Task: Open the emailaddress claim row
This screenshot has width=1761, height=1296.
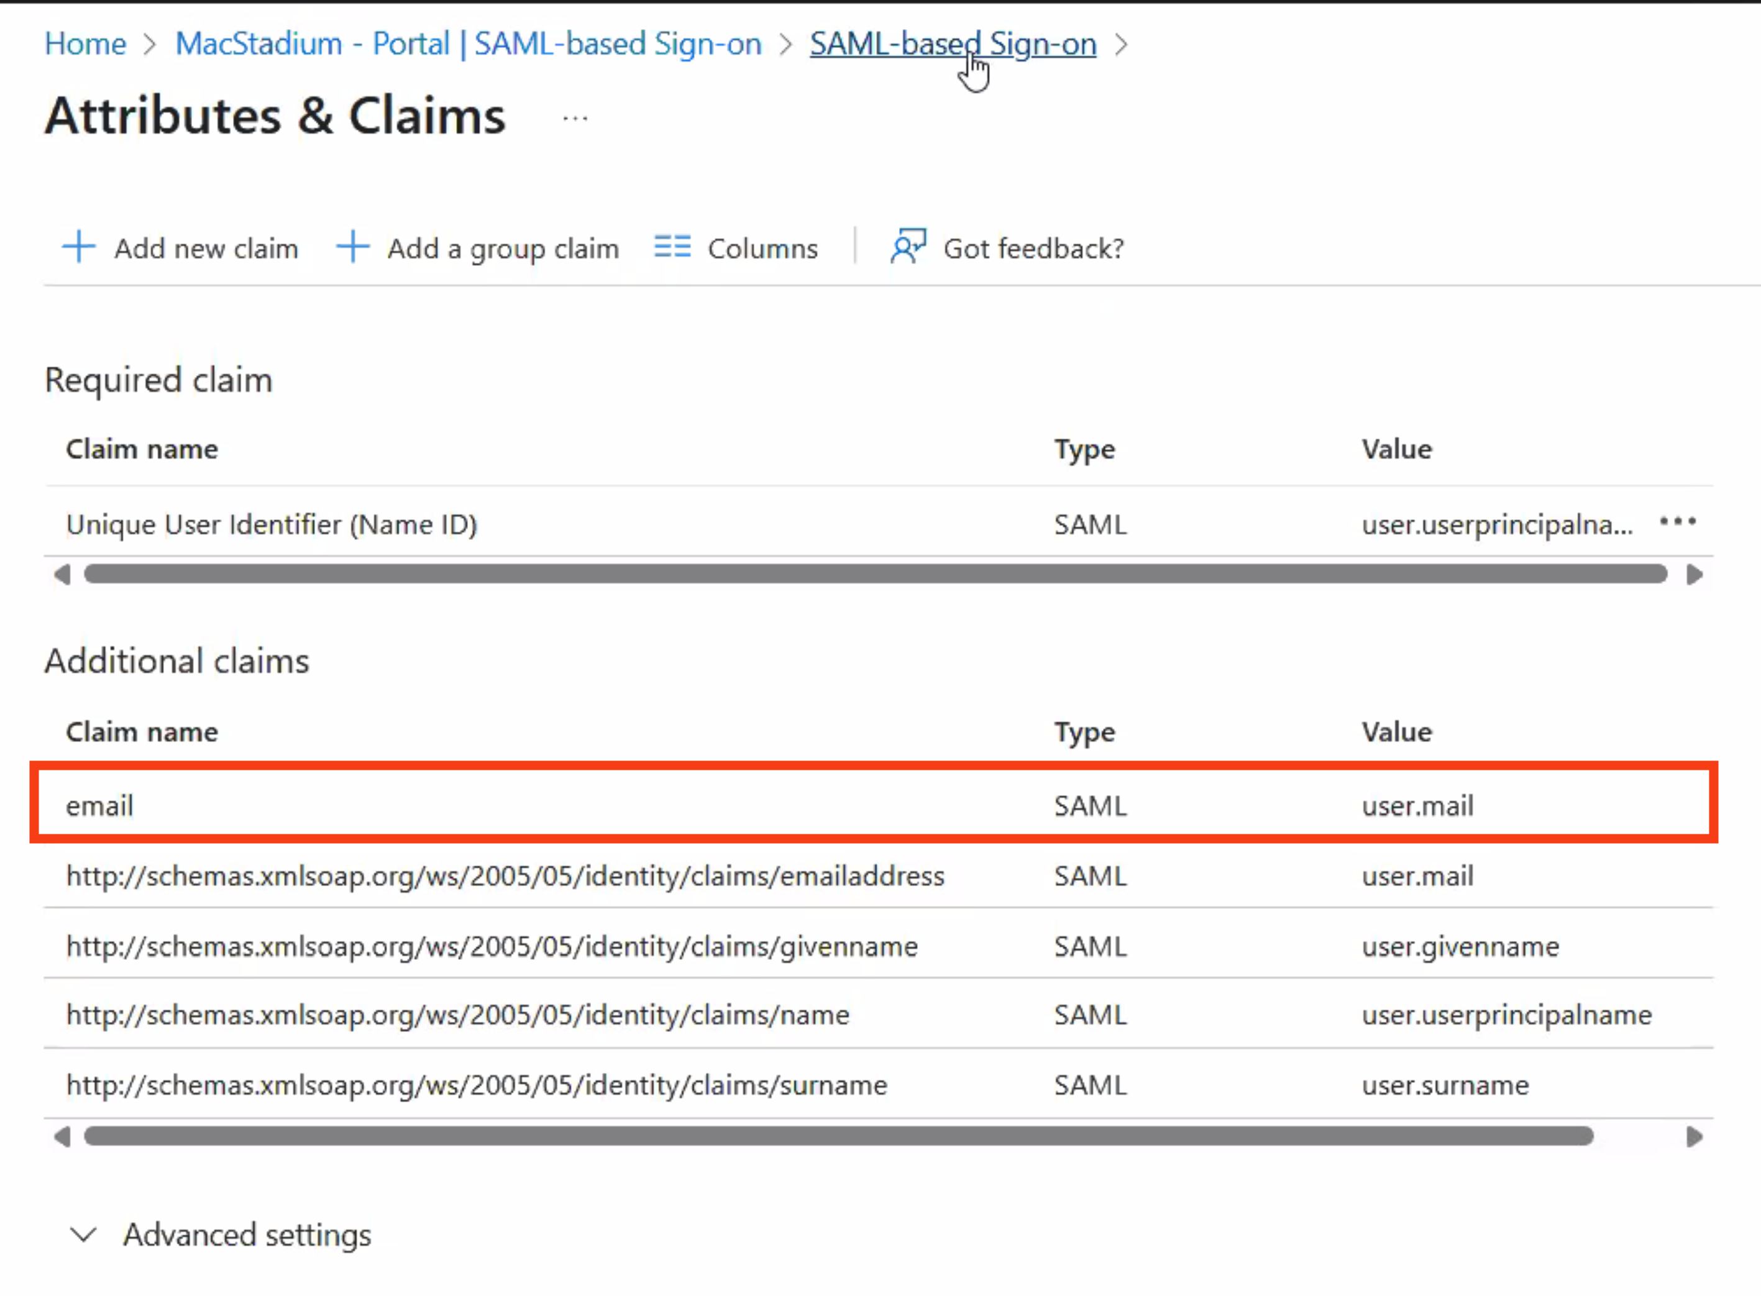Action: 505,875
